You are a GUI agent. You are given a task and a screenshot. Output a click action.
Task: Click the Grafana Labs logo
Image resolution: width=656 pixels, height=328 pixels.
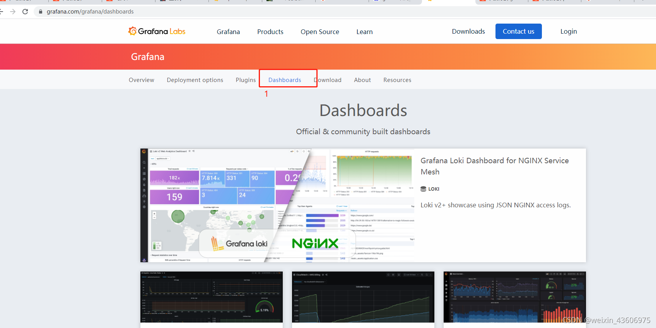coord(157,31)
